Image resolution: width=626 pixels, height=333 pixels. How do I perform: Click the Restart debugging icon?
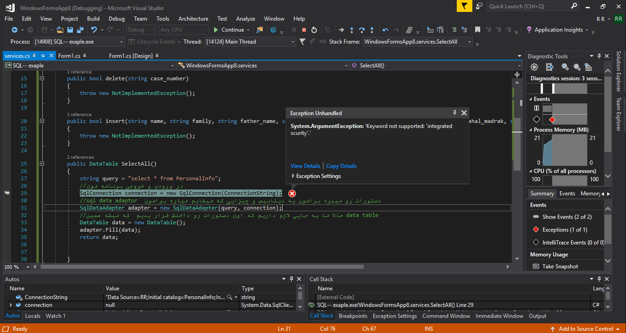314,30
